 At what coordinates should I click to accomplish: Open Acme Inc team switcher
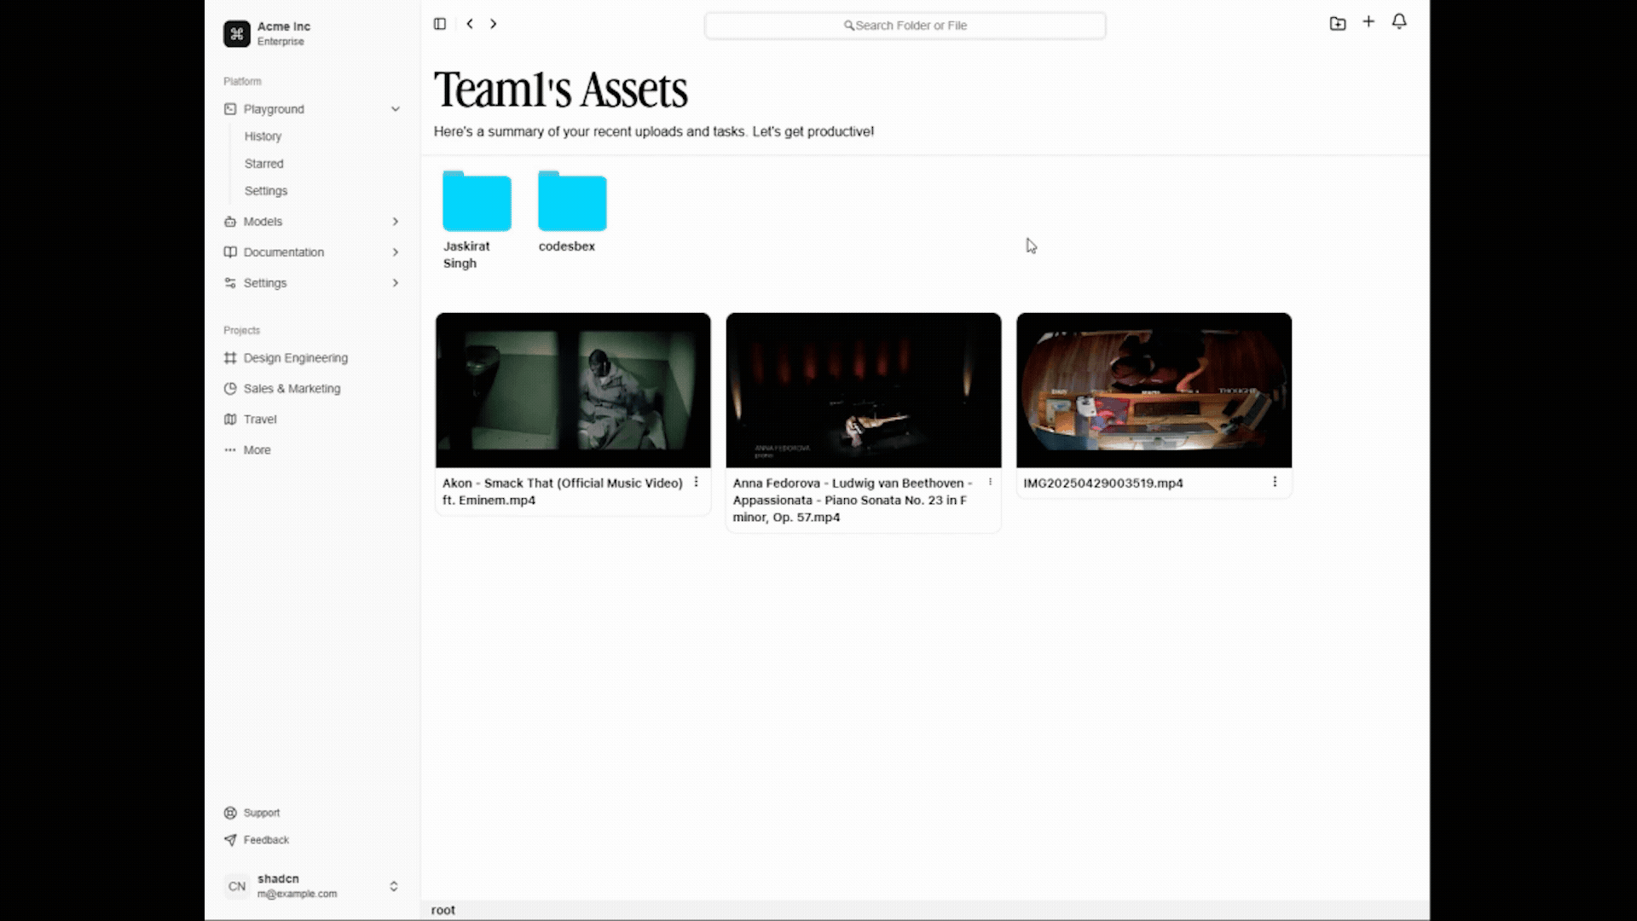point(312,33)
